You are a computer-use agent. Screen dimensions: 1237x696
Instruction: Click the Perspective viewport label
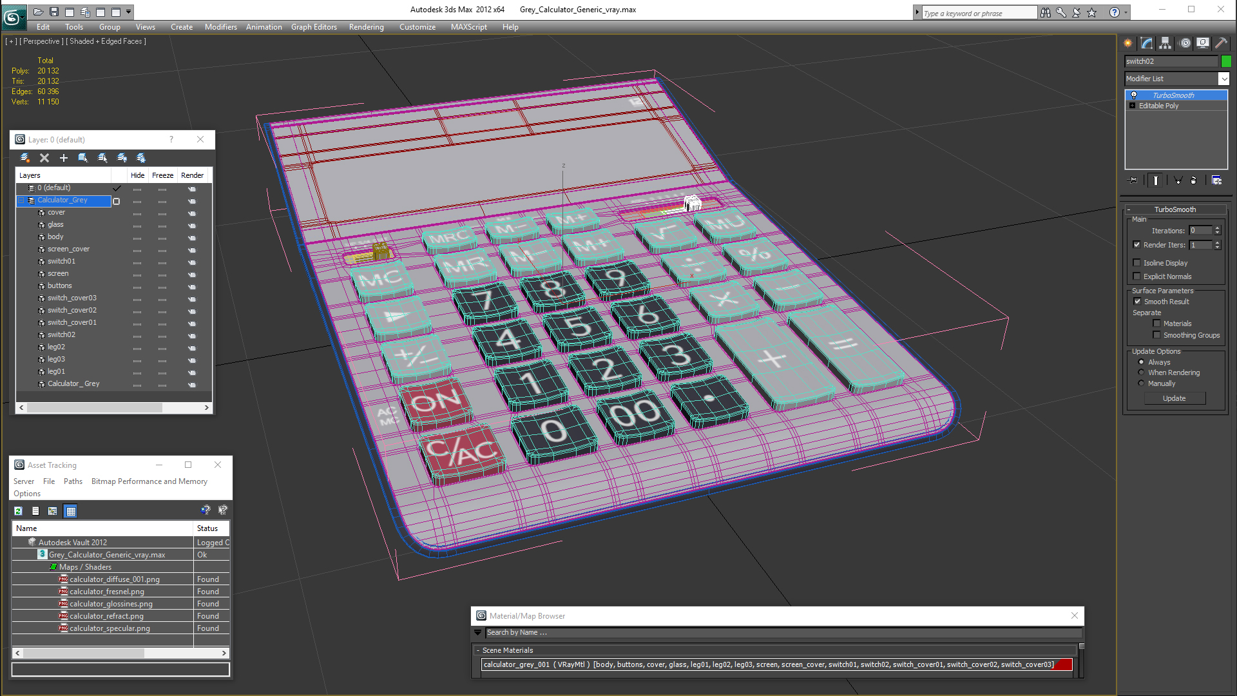[41, 41]
